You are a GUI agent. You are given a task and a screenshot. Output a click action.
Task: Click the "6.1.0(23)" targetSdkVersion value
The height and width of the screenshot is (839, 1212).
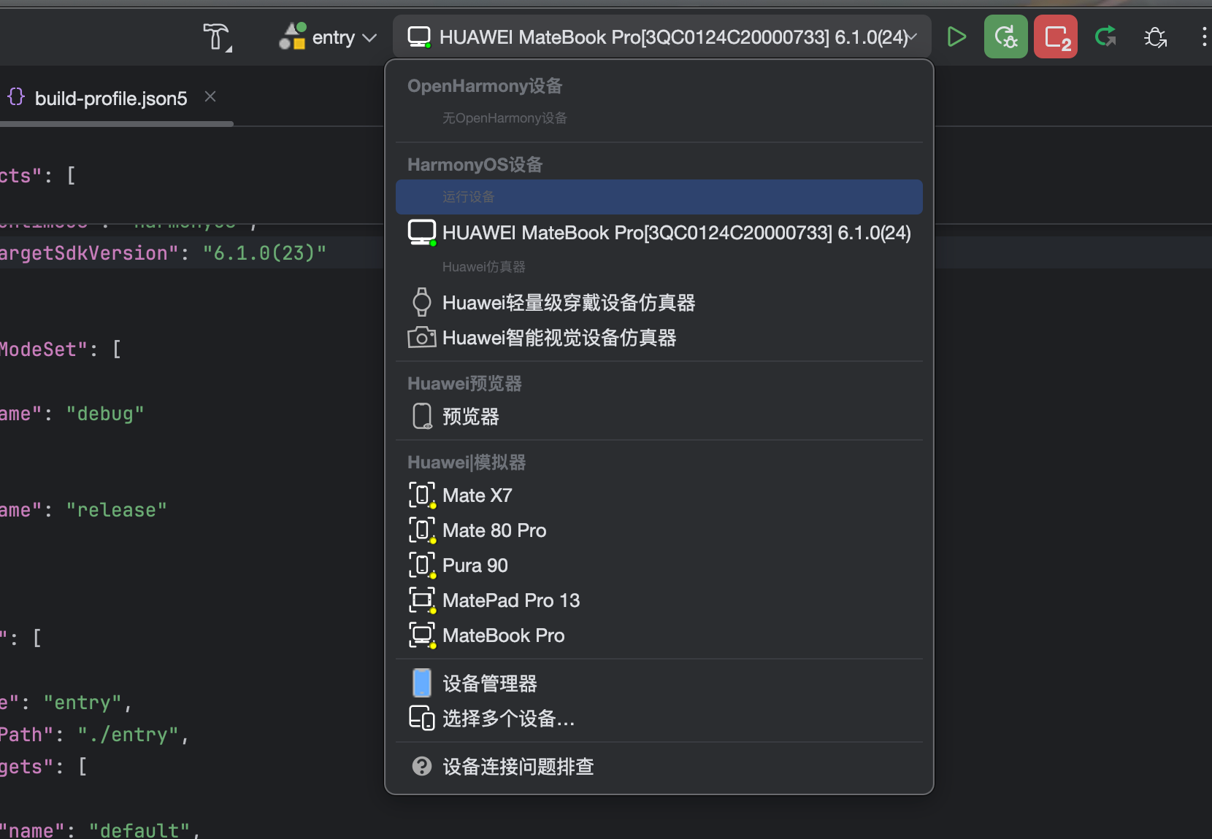click(x=265, y=253)
